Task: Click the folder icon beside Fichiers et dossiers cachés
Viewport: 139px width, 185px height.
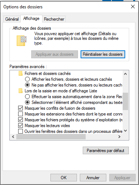Action: click(x=20, y=73)
